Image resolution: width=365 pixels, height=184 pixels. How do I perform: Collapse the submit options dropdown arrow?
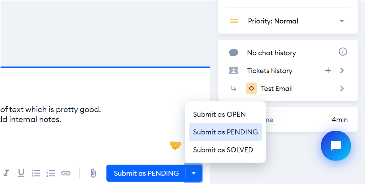click(194, 173)
